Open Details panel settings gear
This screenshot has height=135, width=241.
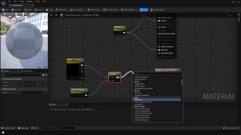pyautogui.click(x=46, y=75)
